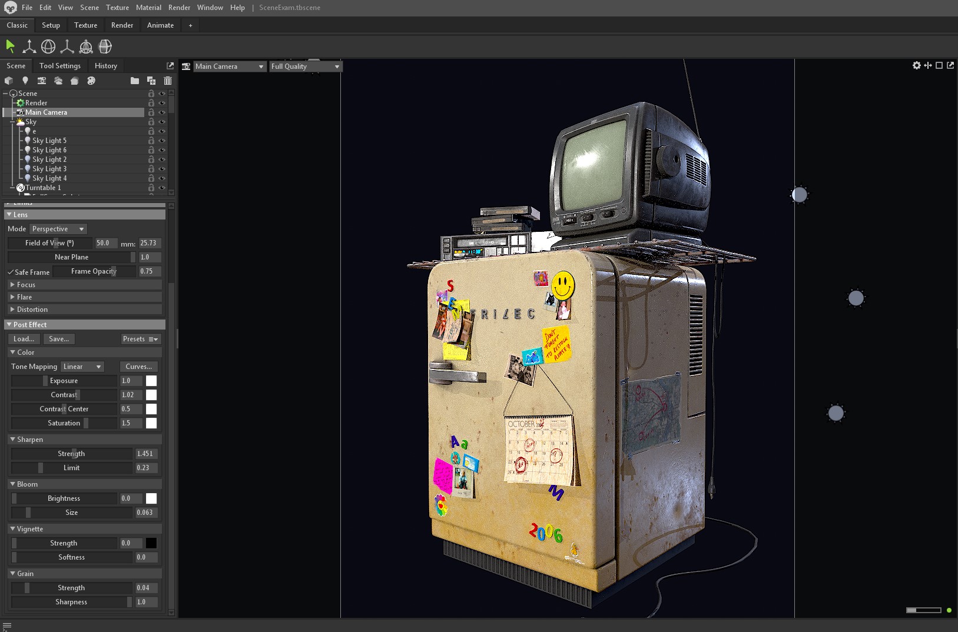
Task: Open the Full Quality dropdown
Action: 305,66
